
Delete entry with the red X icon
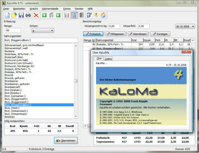pyautogui.click(x=36, y=15)
